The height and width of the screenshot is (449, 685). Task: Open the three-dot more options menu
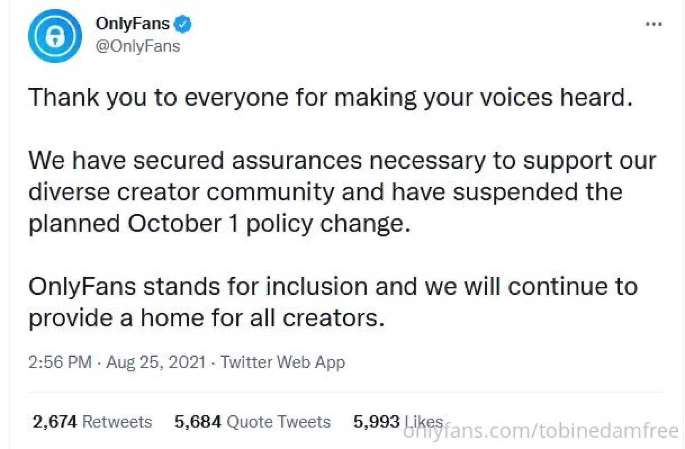pos(653,25)
